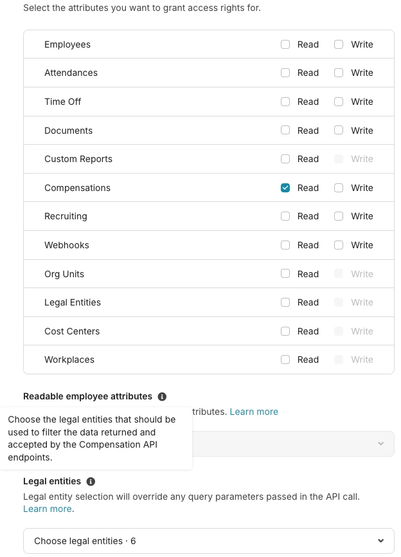Uncheck Read for Compensations
This screenshot has width=401, height=557.
pyautogui.click(x=285, y=188)
